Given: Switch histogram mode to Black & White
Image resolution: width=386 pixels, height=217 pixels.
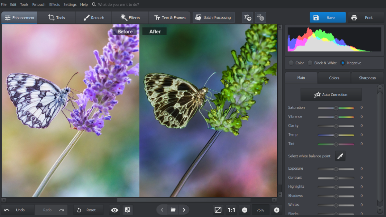Looking at the screenshot, I should pos(309,63).
